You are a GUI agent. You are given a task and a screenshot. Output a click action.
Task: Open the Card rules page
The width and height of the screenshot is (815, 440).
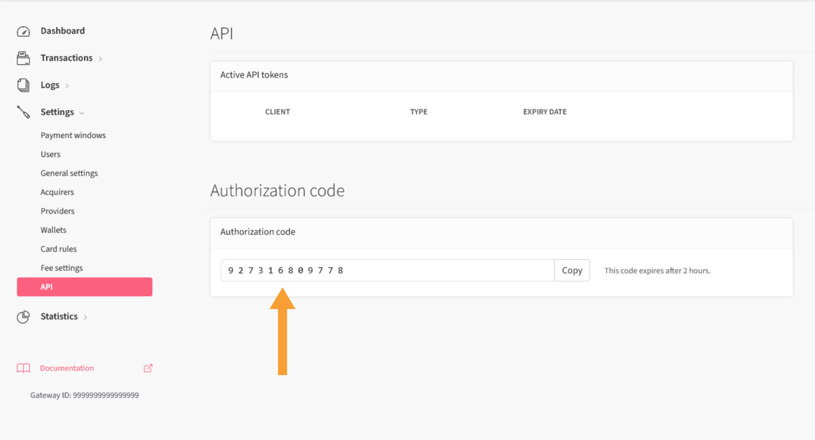[x=58, y=249]
